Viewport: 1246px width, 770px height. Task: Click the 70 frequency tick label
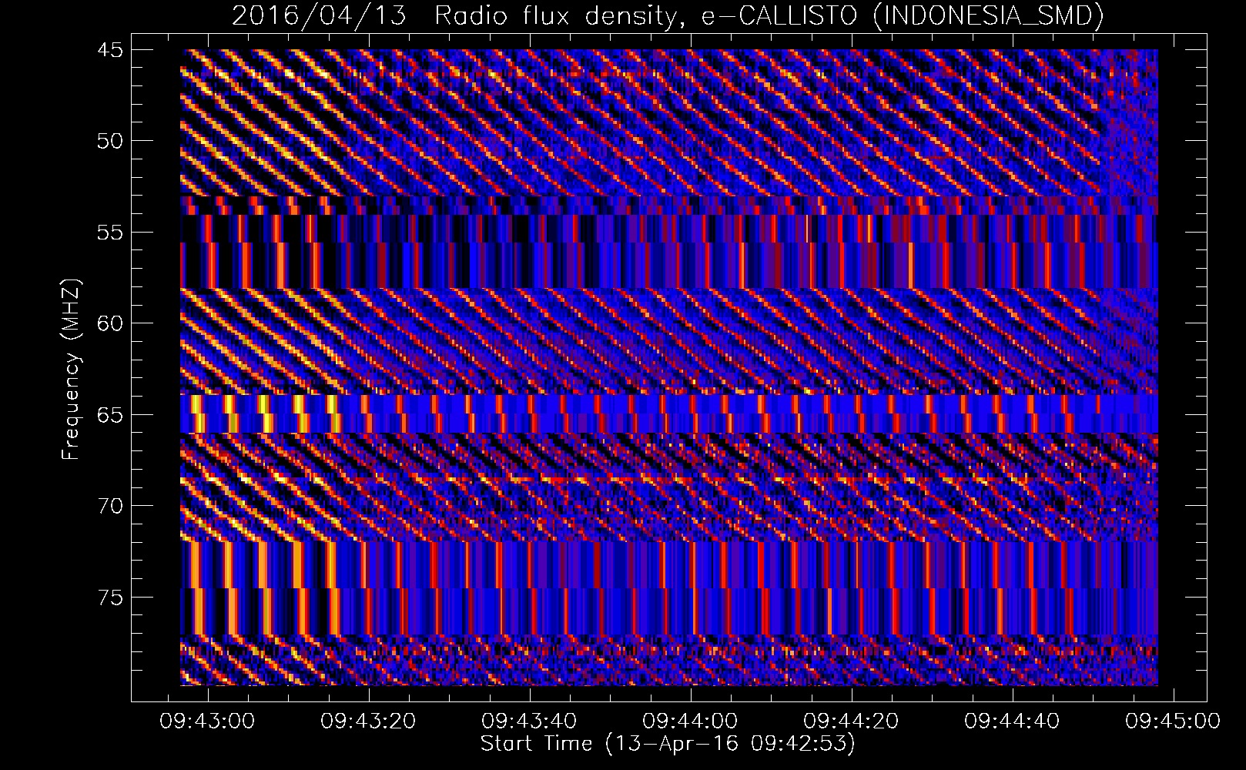(110, 506)
